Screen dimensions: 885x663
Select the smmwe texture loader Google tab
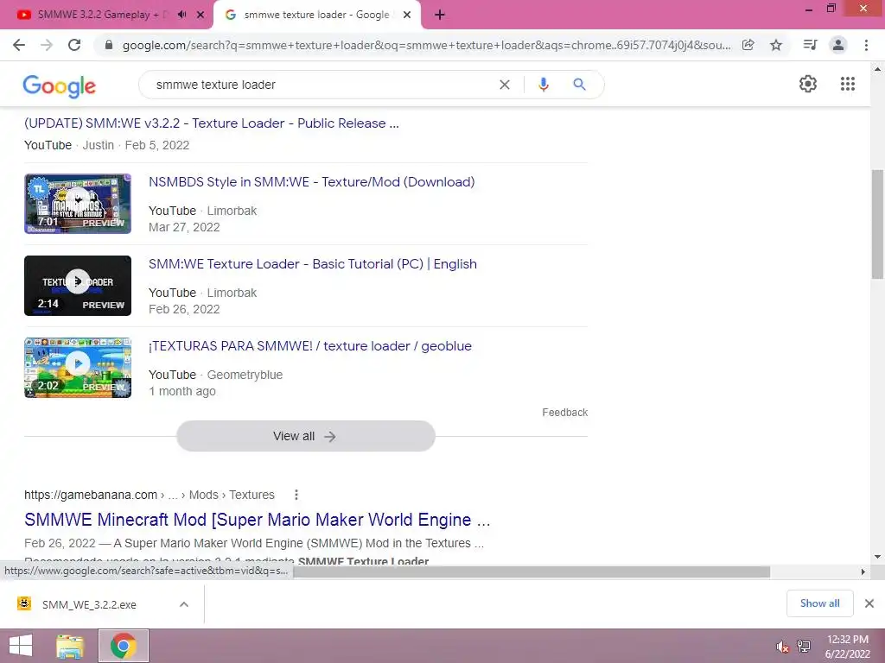316,15
